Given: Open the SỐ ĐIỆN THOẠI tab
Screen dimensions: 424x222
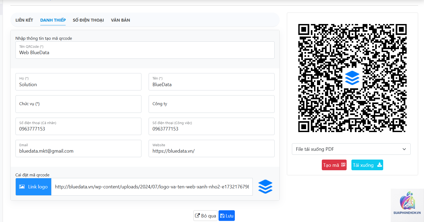Looking at the screenshot, I should tap(88, 20).
